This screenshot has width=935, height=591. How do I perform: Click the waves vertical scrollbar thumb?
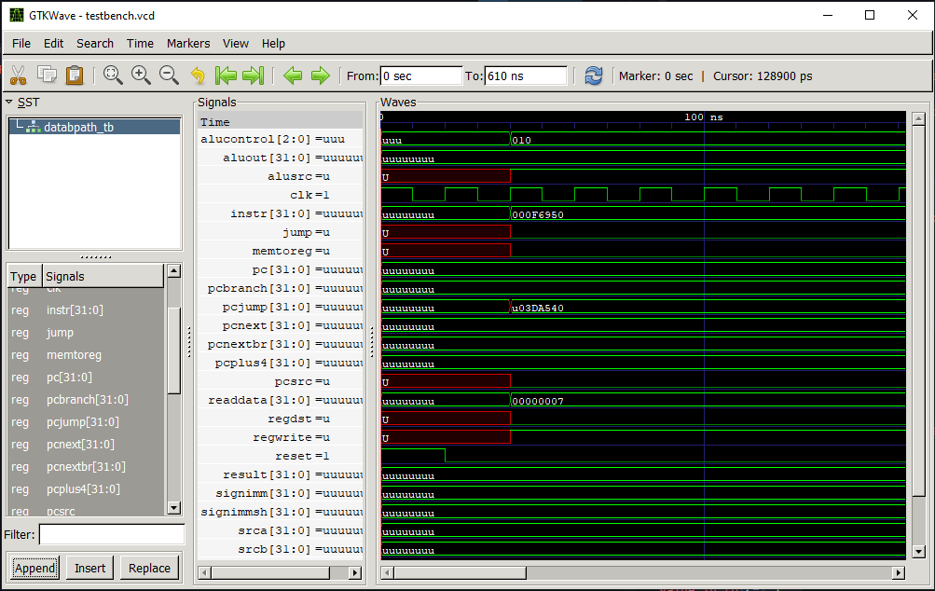(x=918, y=310)
